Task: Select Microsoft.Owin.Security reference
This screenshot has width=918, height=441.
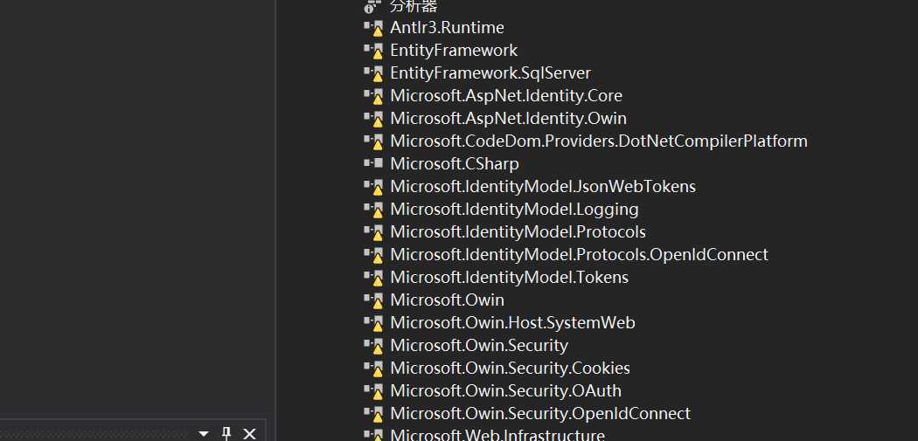Action: (479, 346)
